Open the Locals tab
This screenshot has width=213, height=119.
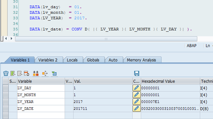click(x=72, y=60)
